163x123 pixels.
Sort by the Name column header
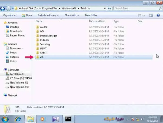(x=39, y=21)
